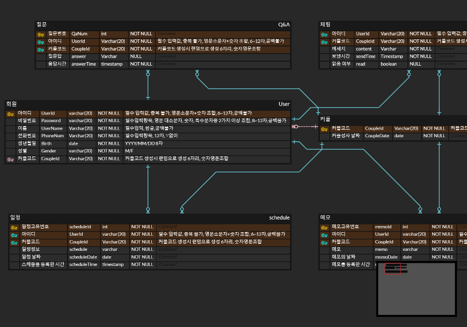
Task: Click the cyan key icon beside UserId in Q&A table
Action: [x=41, y=42]
